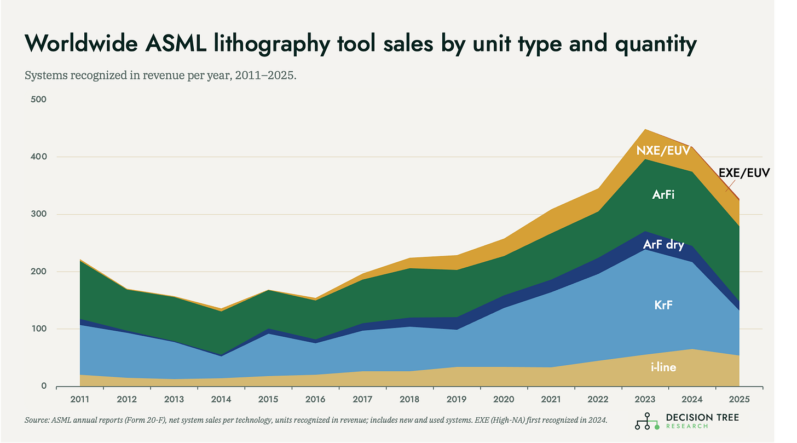Click the y-axis value '100'
This screenshot has height=443, width=797.
pos(39,329)
